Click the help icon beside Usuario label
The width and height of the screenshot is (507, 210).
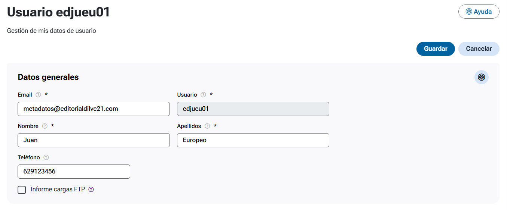[x=203, y=95]
